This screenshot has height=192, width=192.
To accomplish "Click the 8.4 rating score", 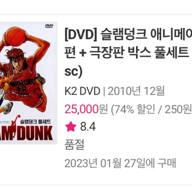I will [x=88, y=127].
